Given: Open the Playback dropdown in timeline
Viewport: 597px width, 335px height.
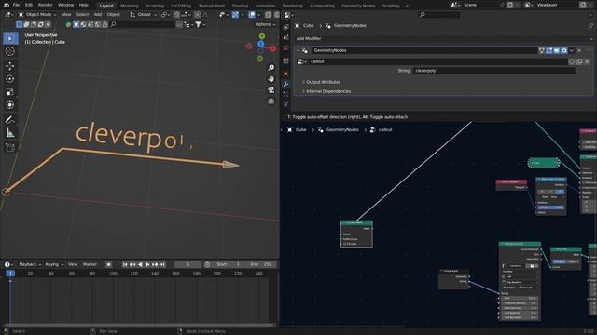Looking at the screenshot, I should pos(30,264).
